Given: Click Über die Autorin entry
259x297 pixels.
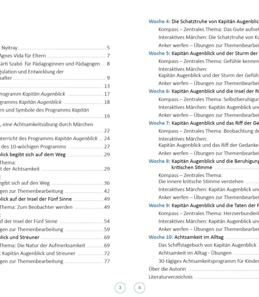Looking at the screenshot, I should 167,269.
